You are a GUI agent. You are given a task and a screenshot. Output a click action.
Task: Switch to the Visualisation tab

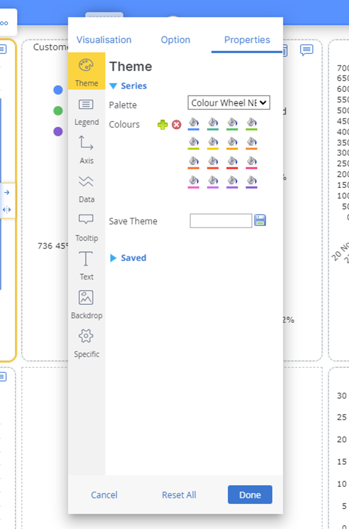point(104,40)
